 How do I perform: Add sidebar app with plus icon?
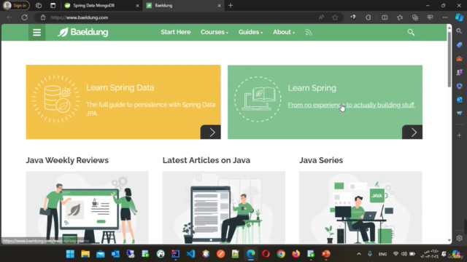(459, 135)
